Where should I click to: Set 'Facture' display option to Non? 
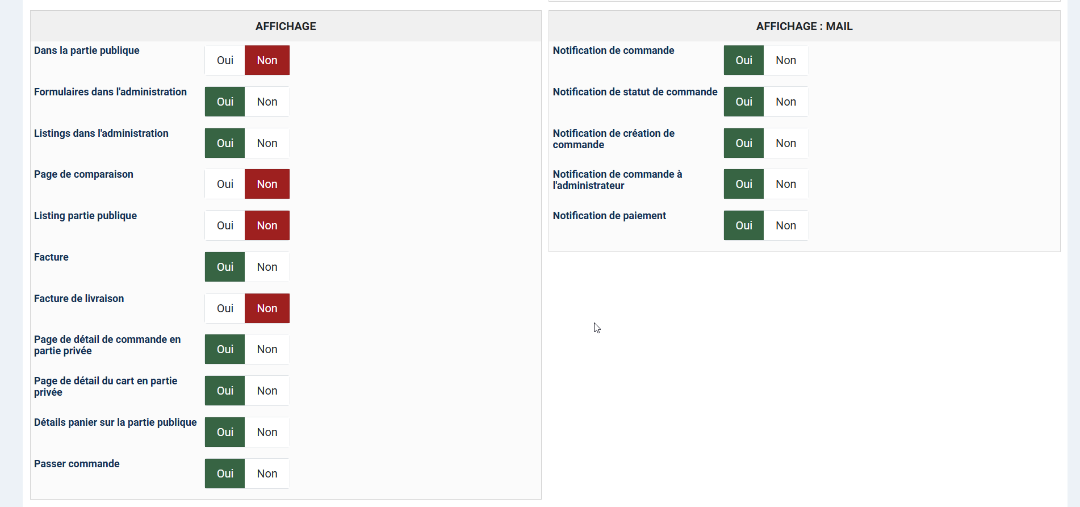(x=267, y=267)
